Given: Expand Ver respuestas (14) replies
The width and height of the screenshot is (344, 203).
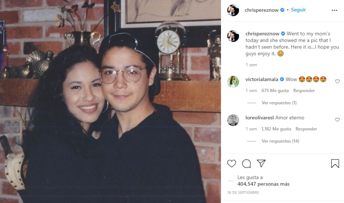Looking at the screenshot, I should (x=280, y=141).
